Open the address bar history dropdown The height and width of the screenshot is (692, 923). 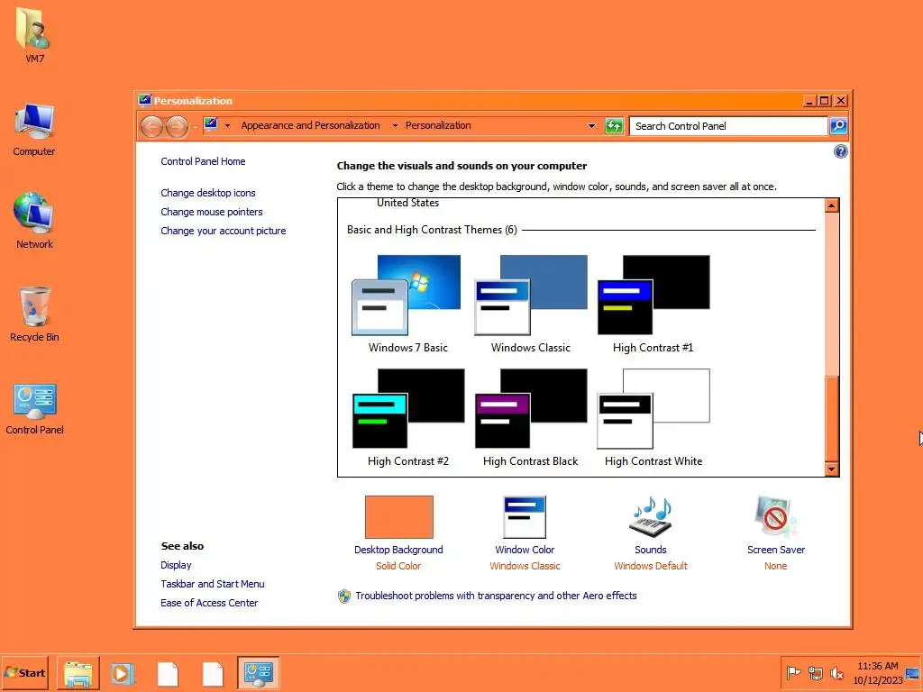(591, 126)
